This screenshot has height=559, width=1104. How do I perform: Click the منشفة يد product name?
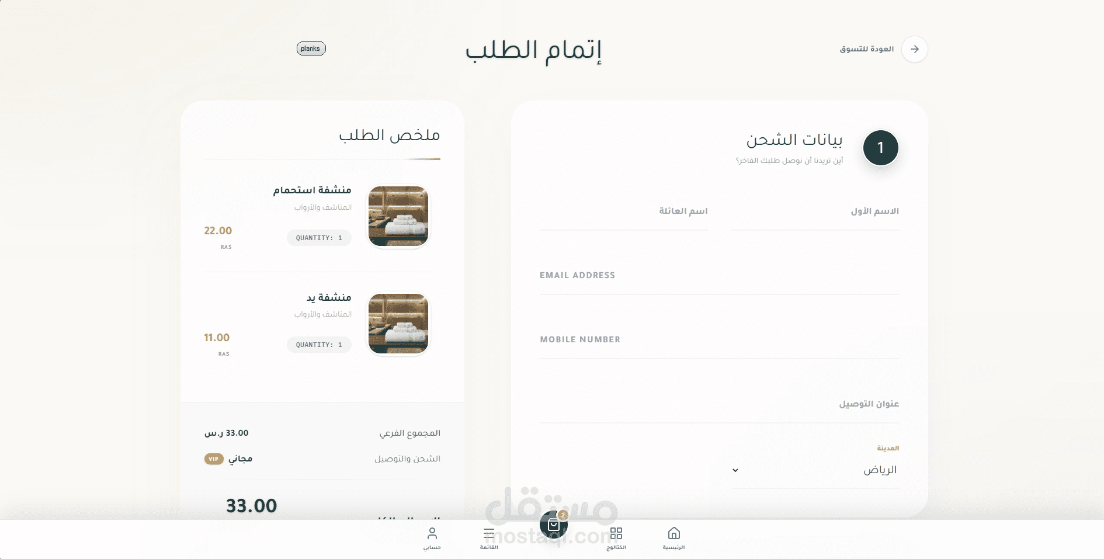pyautogui.click(x=329, y=297)
